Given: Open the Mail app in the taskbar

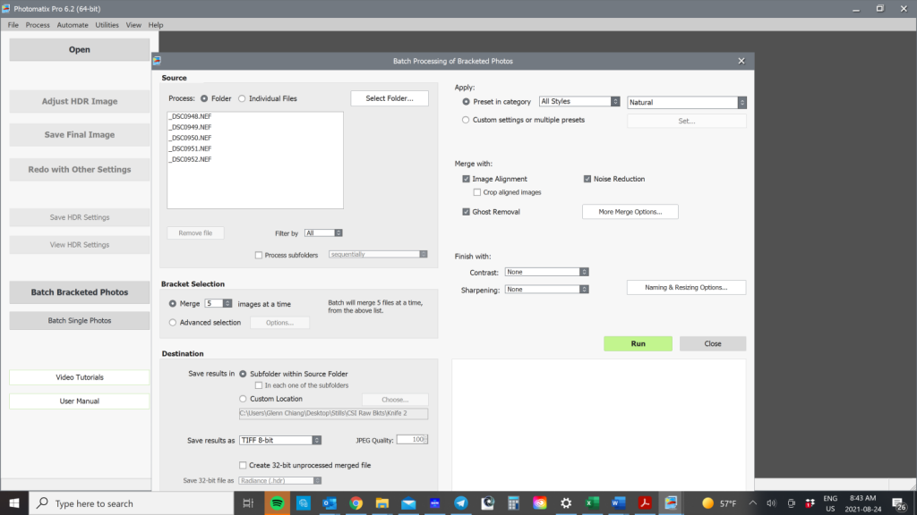Looking at the screenshot, I should click(x=408, y=502).
